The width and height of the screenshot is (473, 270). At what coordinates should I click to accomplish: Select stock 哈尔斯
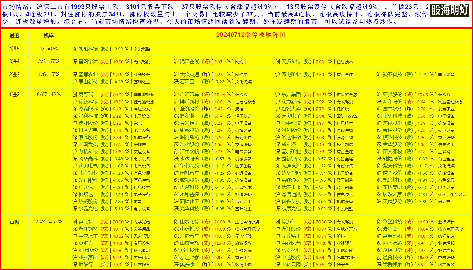pos(187,116)
